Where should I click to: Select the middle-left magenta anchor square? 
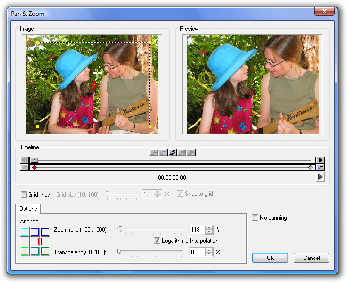[25, 241]
